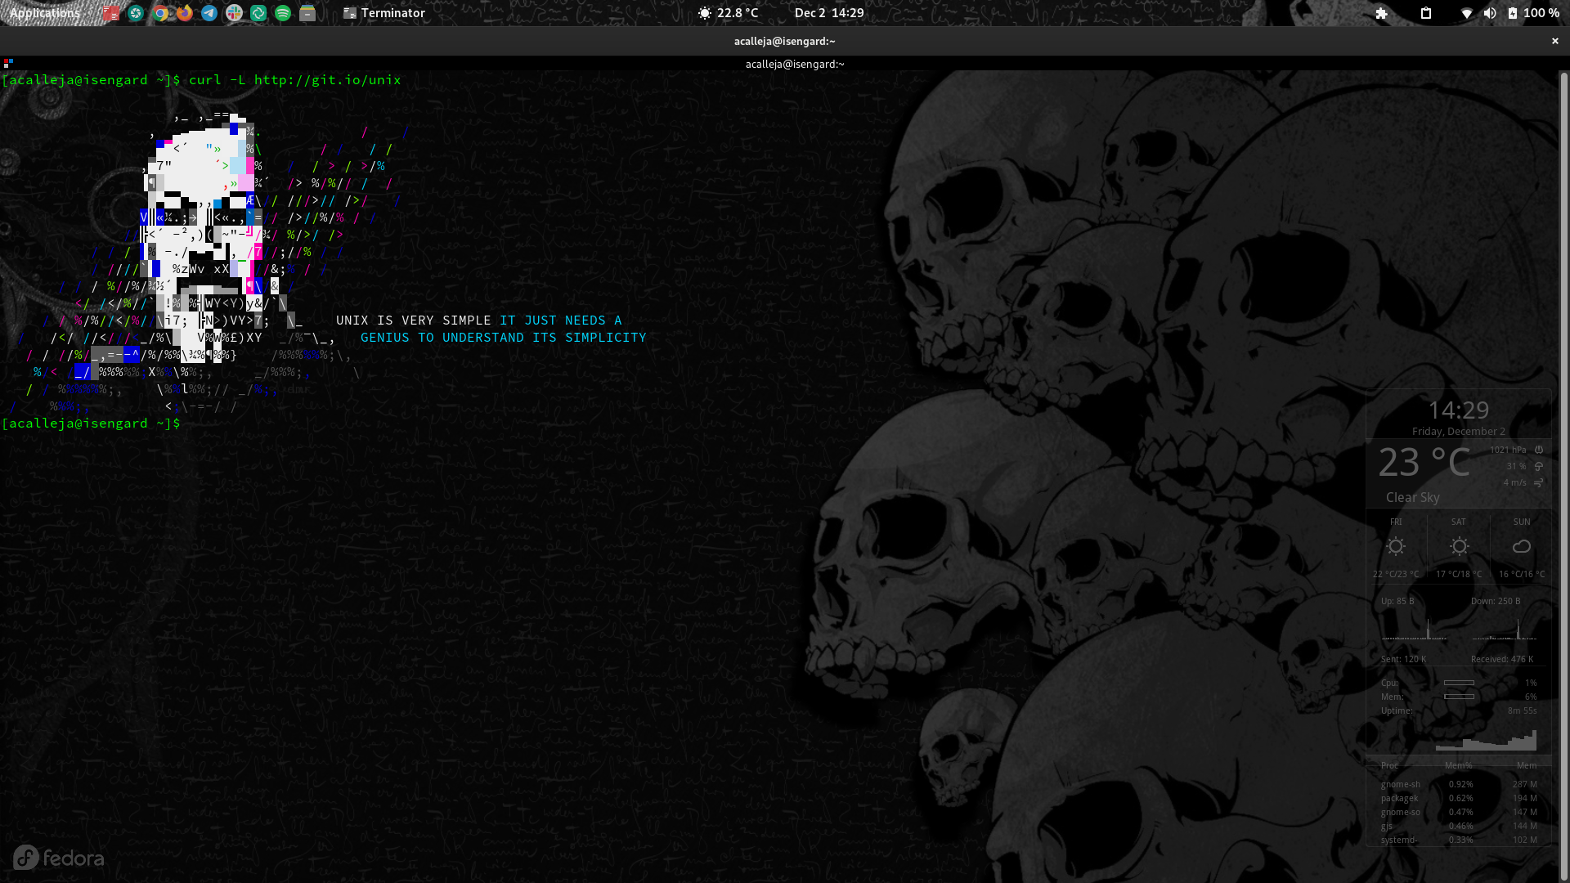Launch Firefox from the top bar
Image resolution: width=1570 pixels, height=883 pixels.
click(x=185, y=13)
